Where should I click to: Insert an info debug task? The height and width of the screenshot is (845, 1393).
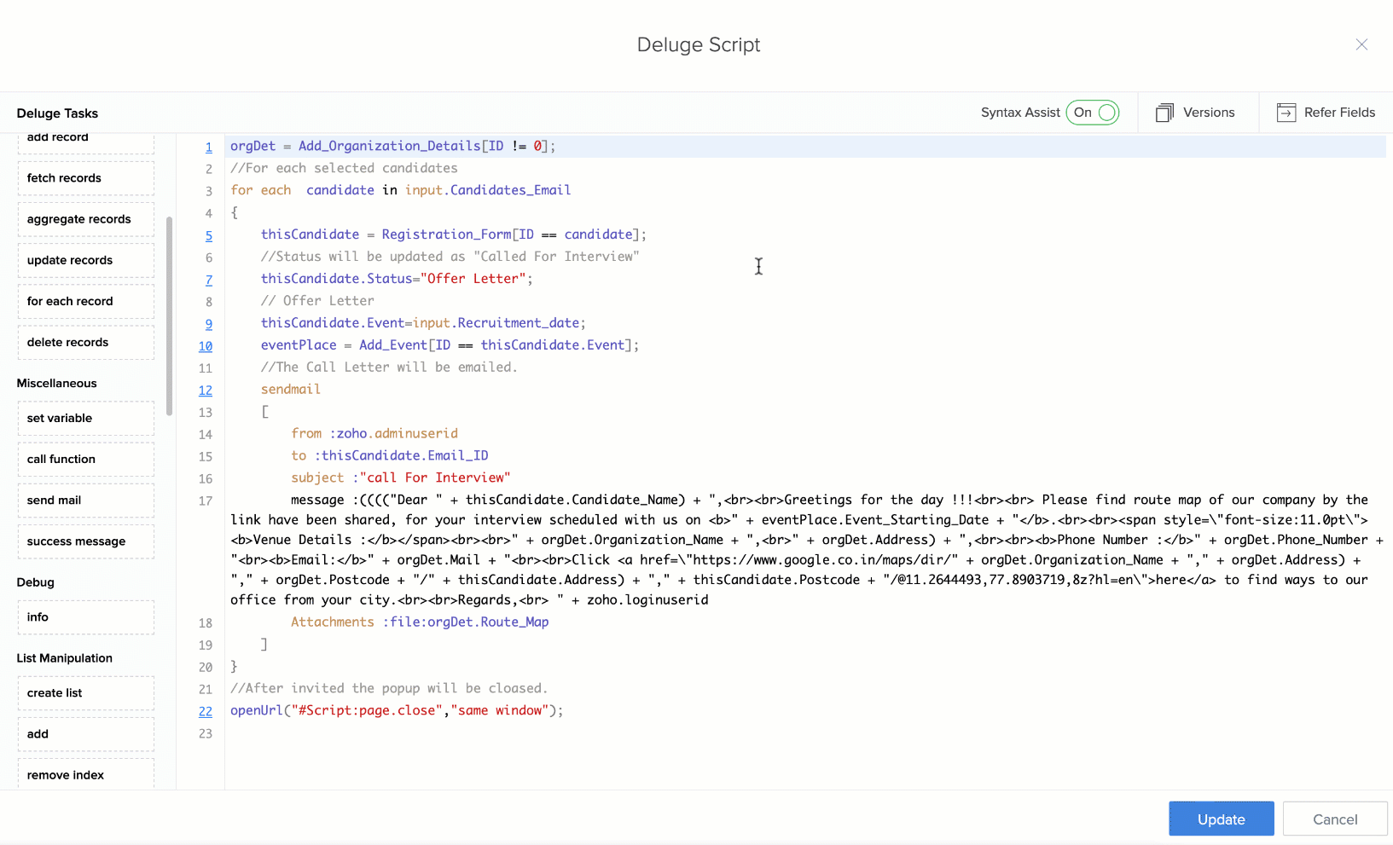pos(85,616)
